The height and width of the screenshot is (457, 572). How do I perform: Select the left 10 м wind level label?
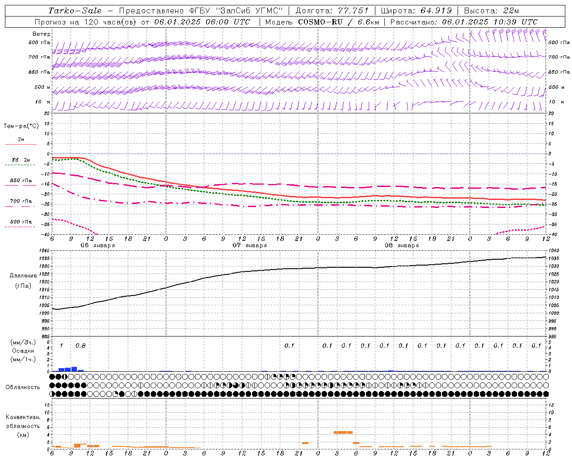(x=43, y=102)
